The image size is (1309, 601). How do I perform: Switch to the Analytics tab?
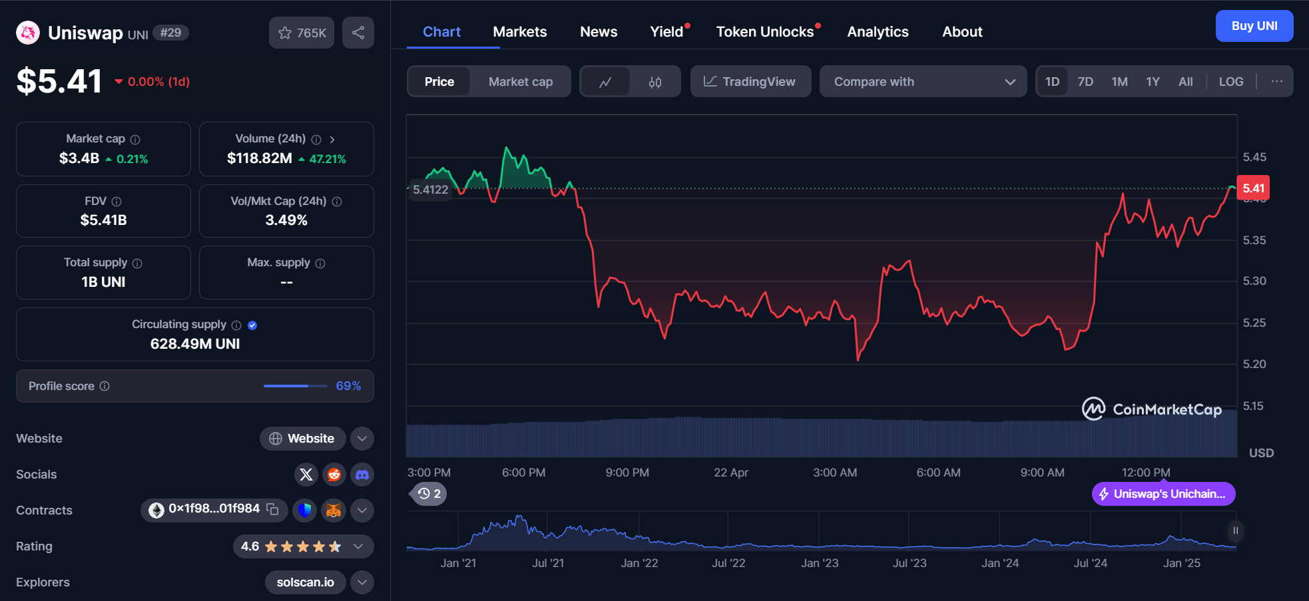(x=878, y=32)
